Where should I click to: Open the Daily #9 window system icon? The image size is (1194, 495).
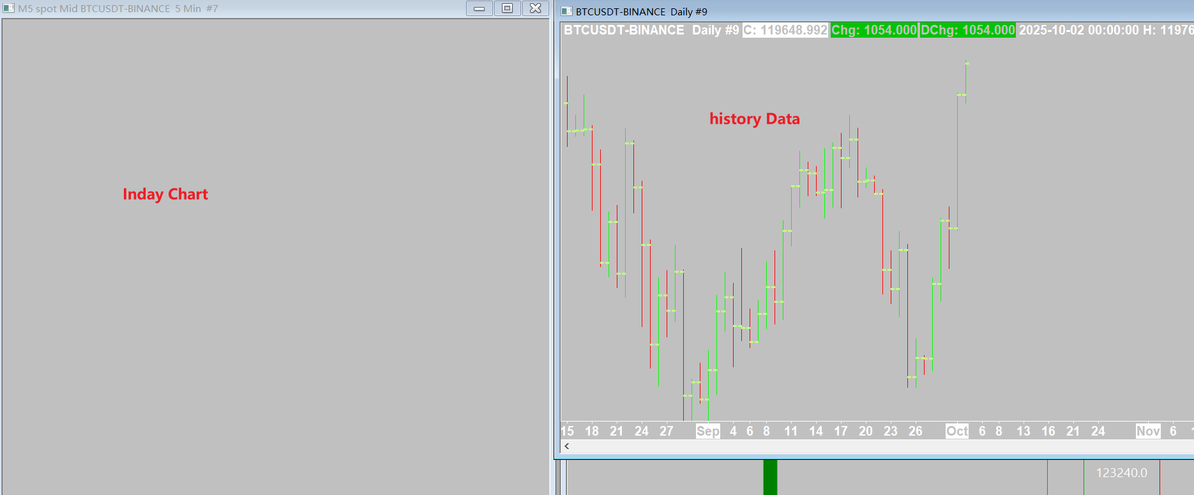[566, 11]
